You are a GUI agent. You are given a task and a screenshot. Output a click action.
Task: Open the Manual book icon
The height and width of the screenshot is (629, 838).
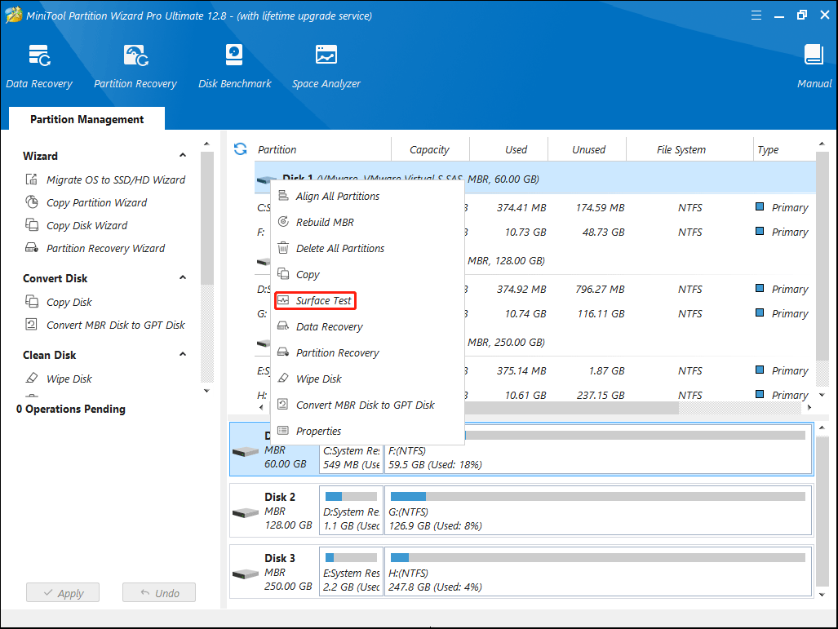pos(814,55)
